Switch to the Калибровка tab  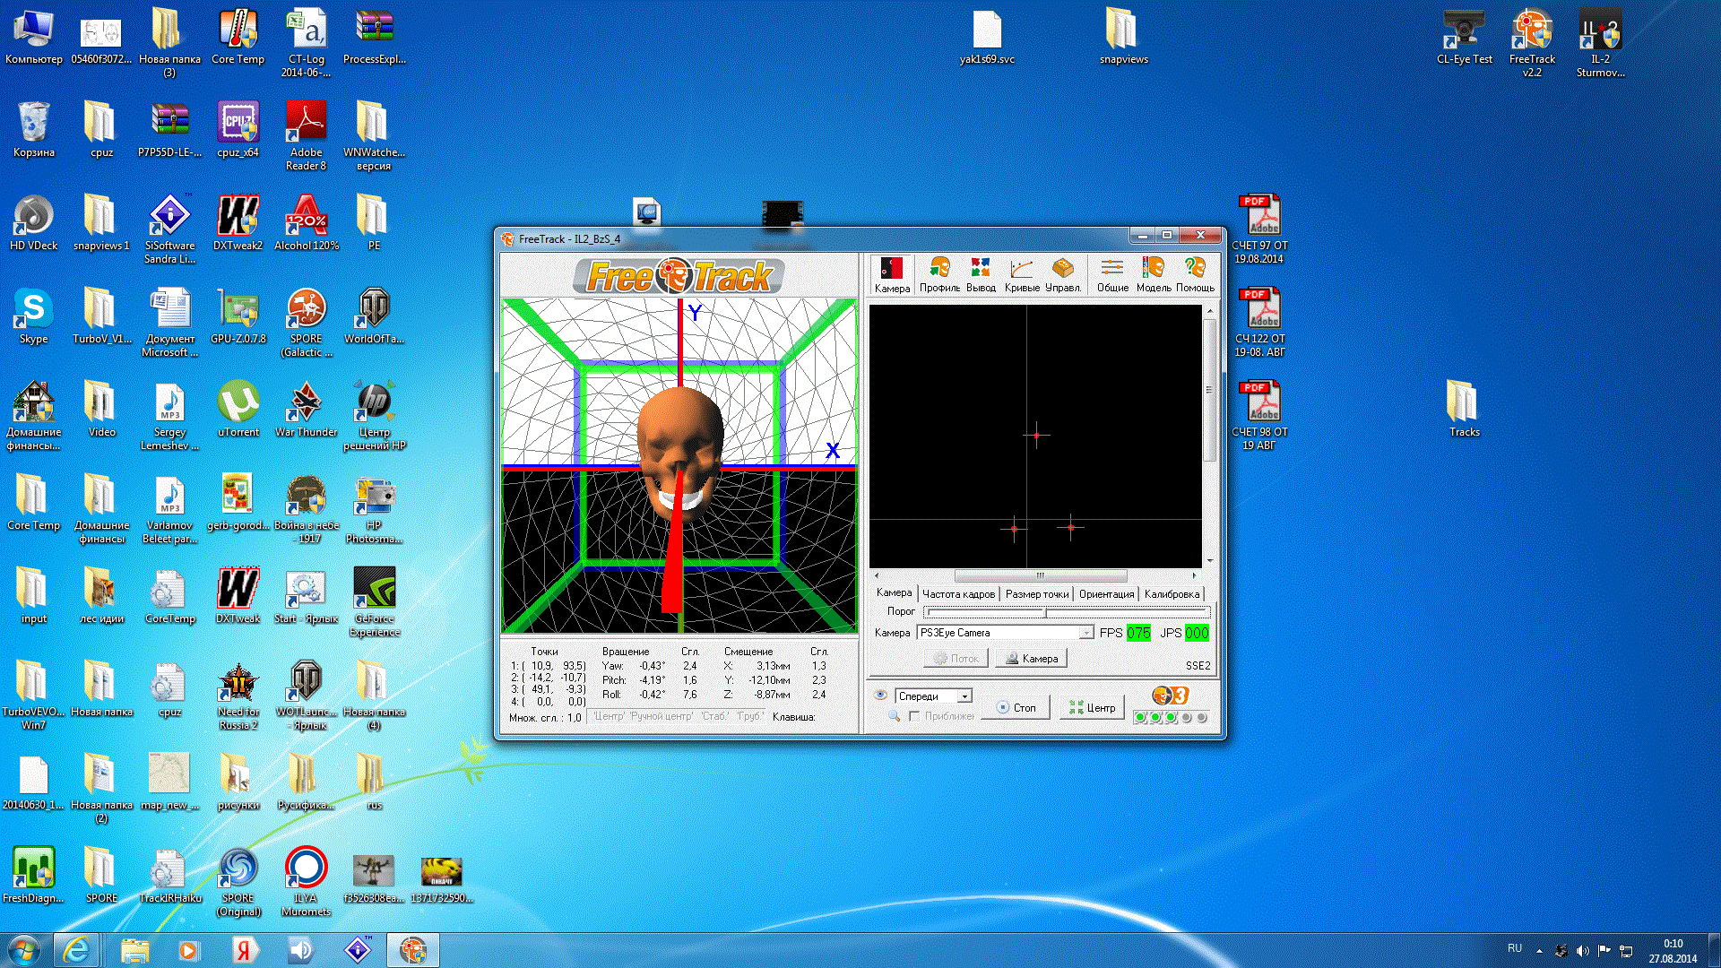[x=1172, y=594]
